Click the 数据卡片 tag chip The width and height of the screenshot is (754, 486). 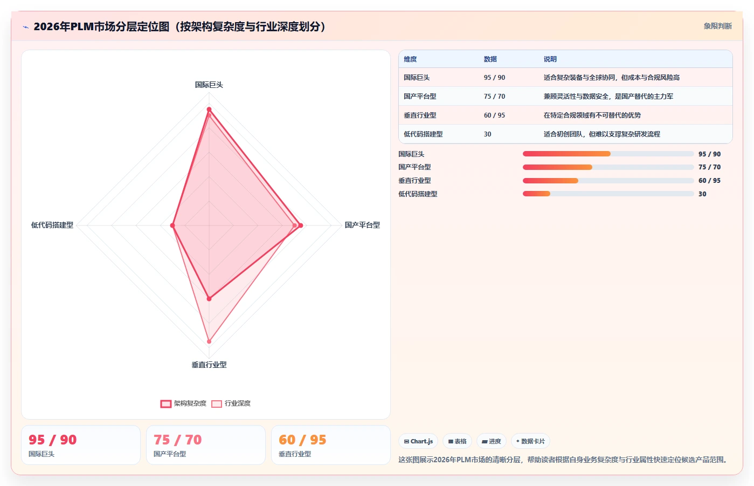(x=530, y=441)
